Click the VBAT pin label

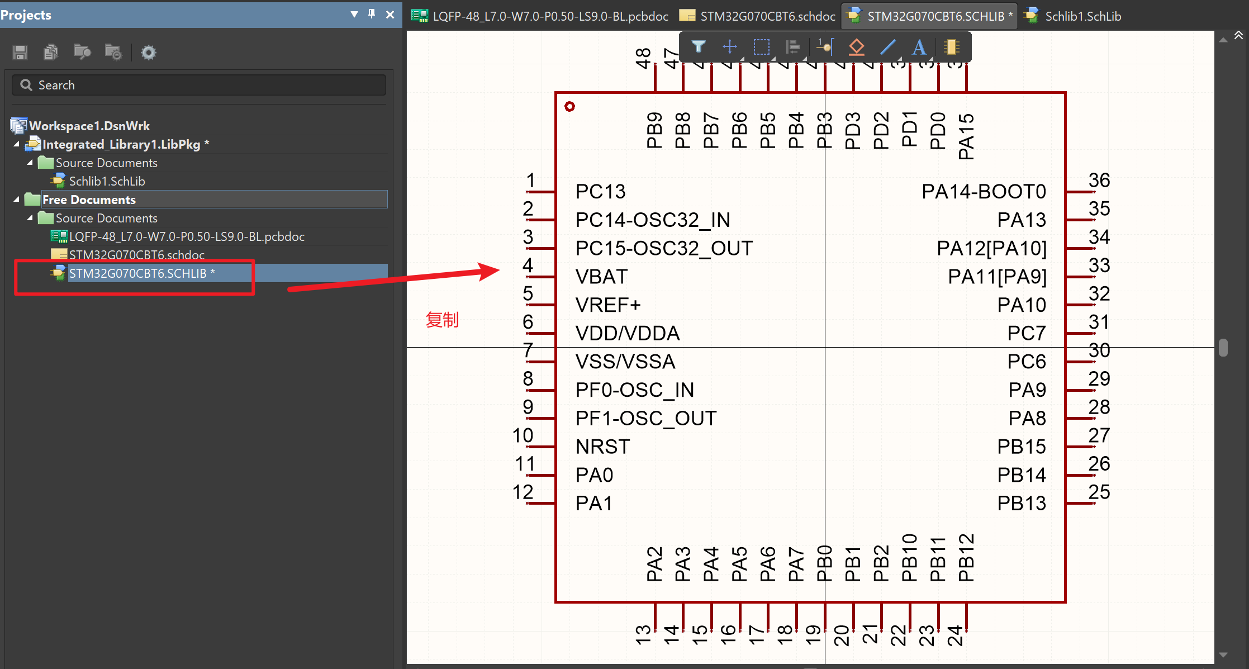(x=601, y=277)
